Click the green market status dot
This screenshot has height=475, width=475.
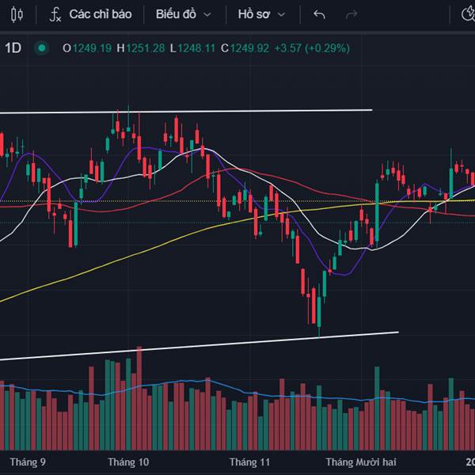point(42,47)
